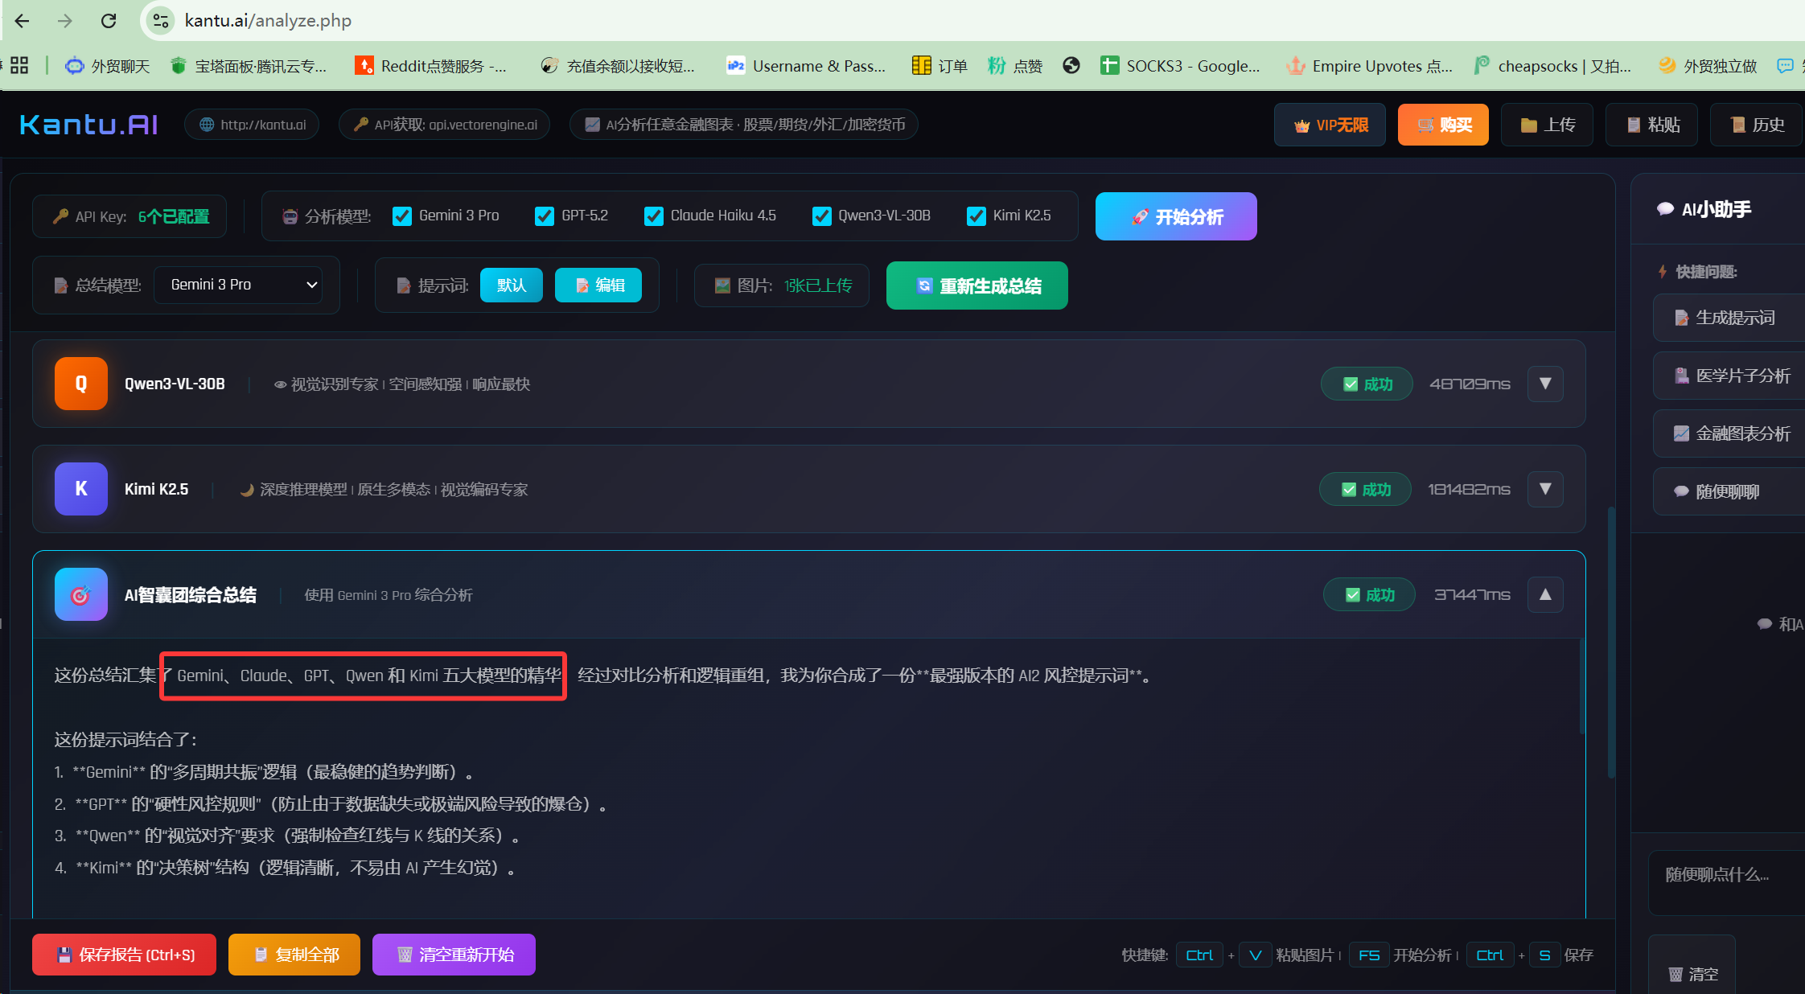Click the AI智囊团综合总结 target icon
This screenshot has height=994, width=1805.
81,594
